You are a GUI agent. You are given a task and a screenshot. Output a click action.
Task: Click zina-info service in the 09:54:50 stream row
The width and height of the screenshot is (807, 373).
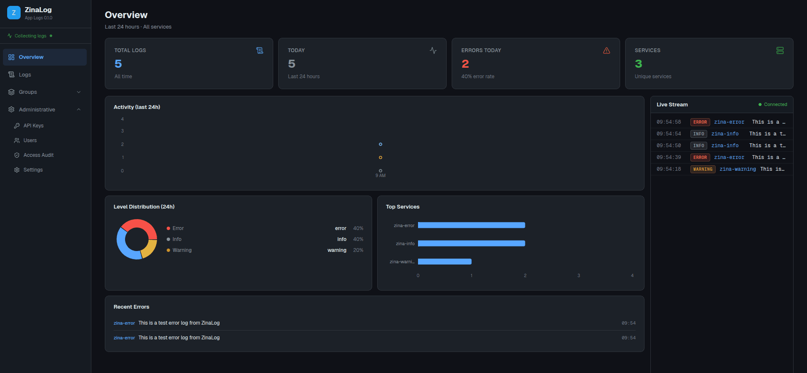coord(725,145)
